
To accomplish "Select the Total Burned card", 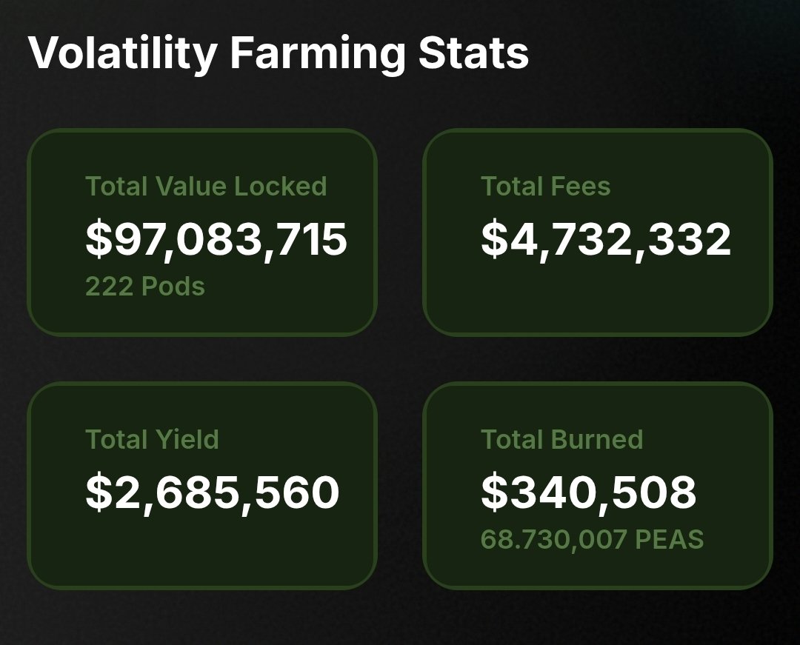I will [x=598, y=485].
